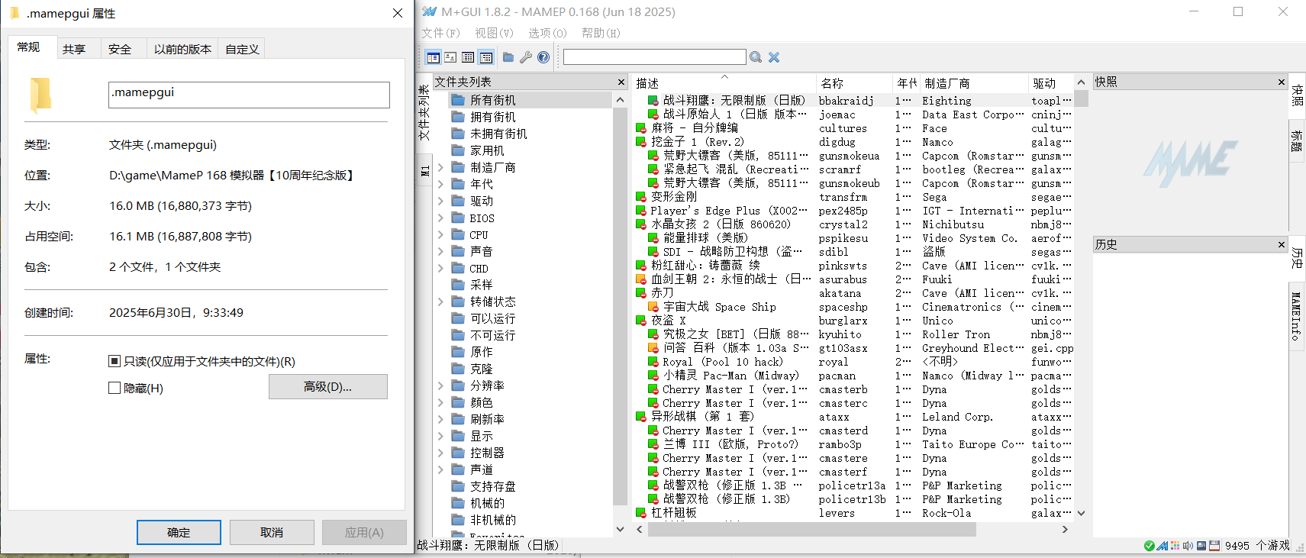Click the floppy disk save status icon
1306x558 pixels.
[x=1214, y=546]
